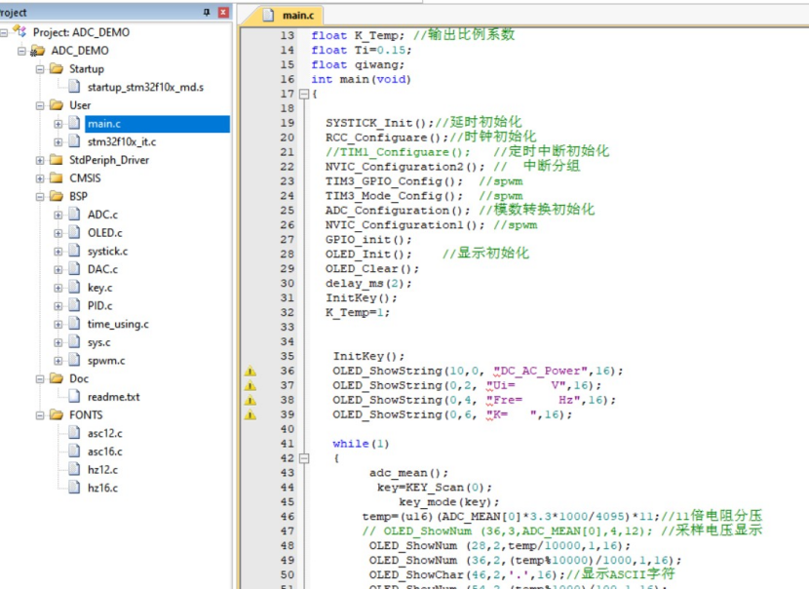Close the Project panel with red X
809x590 pixels.
[223, 12]
